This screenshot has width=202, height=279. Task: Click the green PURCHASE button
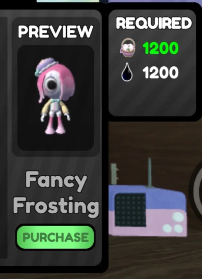pos(55,237)
